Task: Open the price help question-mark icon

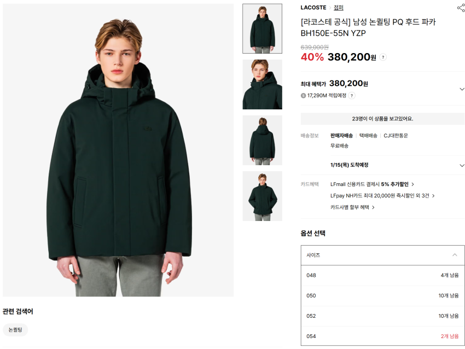Action: tap(383, 57)
